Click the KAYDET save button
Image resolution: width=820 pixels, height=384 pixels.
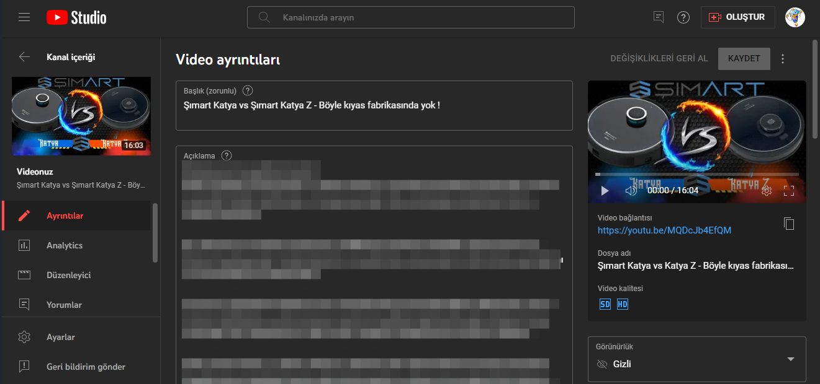(x=744, y=58)
